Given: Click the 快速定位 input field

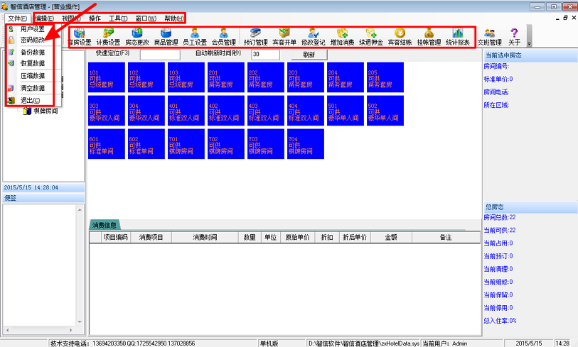Looking at the screenshot, I should (x=160, y=55).
